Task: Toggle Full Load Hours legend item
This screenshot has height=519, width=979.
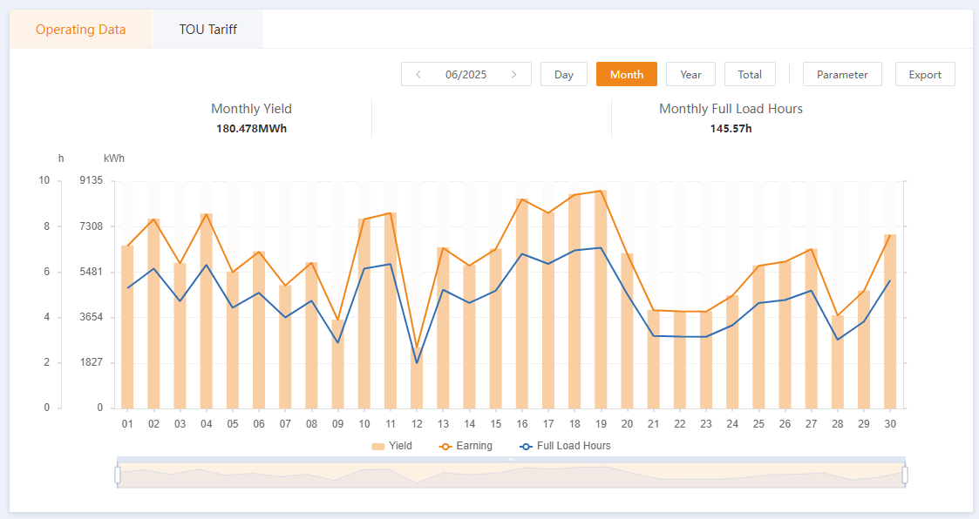Action: [565, 446]
